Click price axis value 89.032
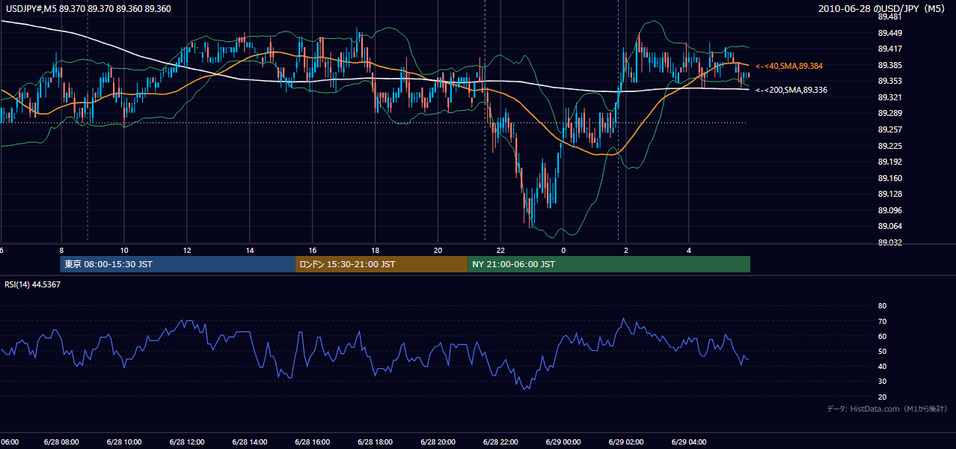956x449 pixels. [x=889, y=242]
